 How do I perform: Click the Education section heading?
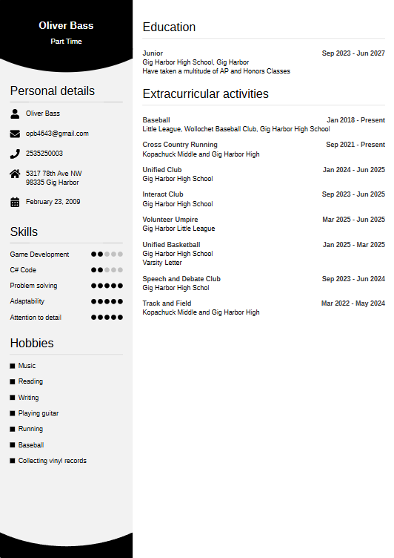coord(169,27)
